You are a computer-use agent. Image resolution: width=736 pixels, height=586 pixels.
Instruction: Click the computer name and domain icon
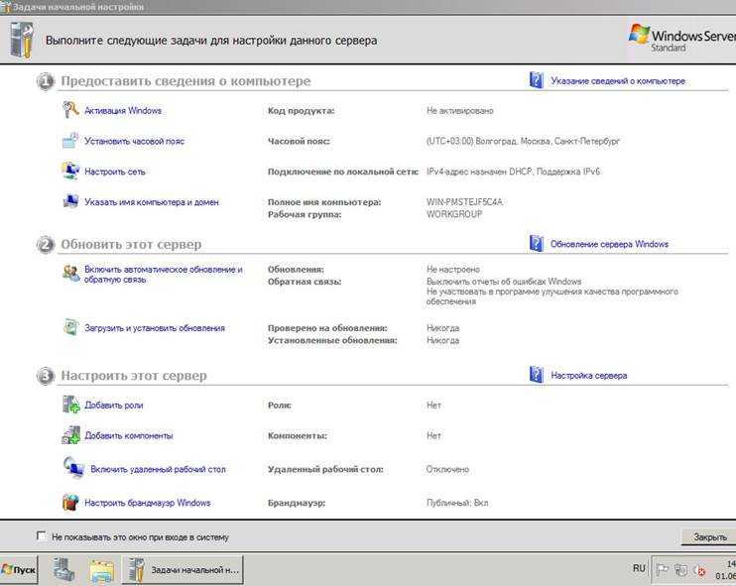(70, 201)
